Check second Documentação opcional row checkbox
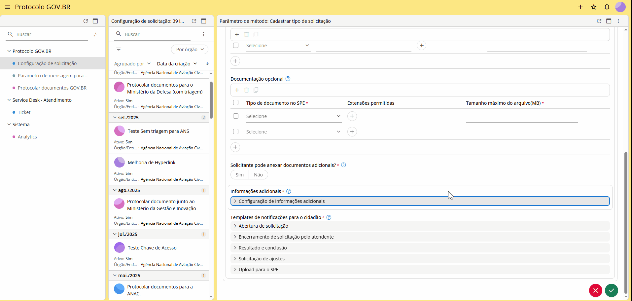632x301 pixels. tap(236, 132)
